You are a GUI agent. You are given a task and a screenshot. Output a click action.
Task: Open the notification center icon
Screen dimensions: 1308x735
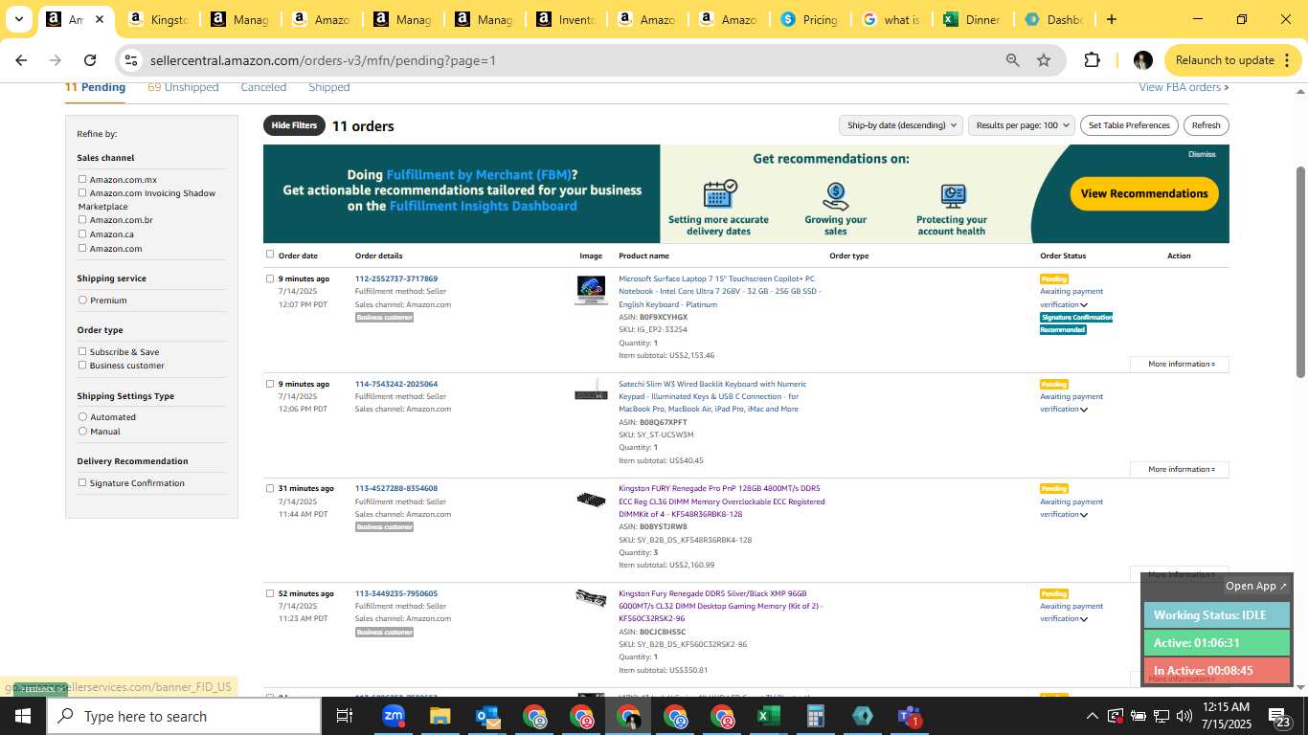point(1280,716)
